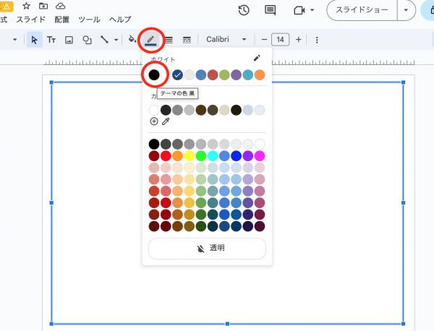Image resolution: width=434 pixels, height=331 pixels.
Task: Select the cursor selection tool
Action: pyautogui.click(x=34, y=40)
